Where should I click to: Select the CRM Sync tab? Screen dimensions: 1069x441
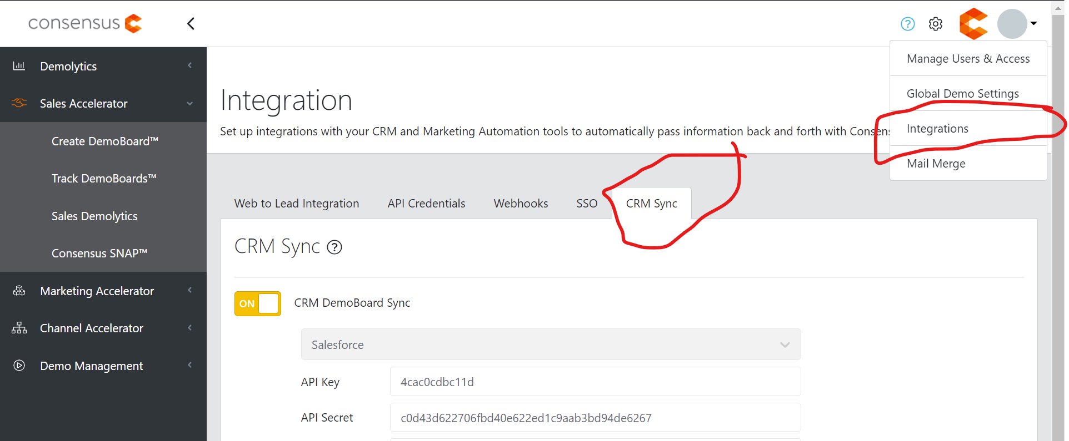click(652, 204)
